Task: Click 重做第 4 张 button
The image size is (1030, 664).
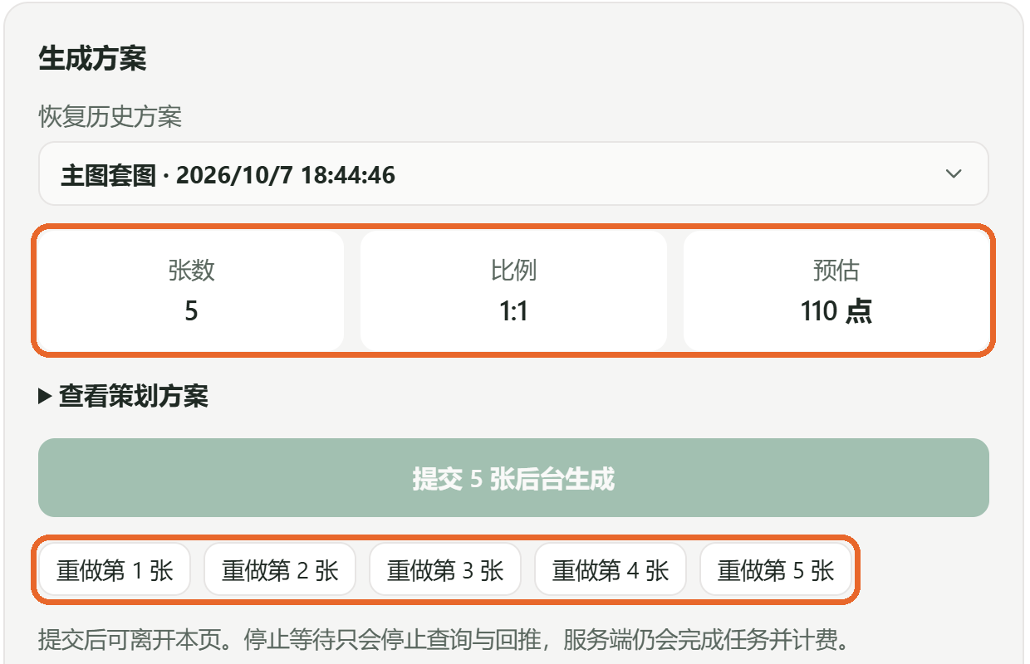Action: [x=611, y=570]
